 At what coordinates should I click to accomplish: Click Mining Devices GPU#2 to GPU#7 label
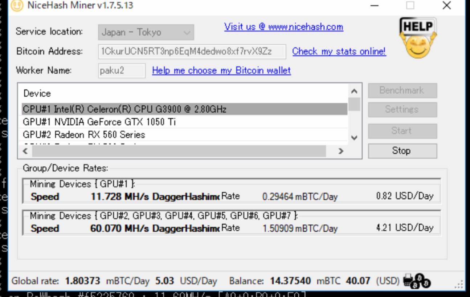pyautogui.click(x=164, y=216)
